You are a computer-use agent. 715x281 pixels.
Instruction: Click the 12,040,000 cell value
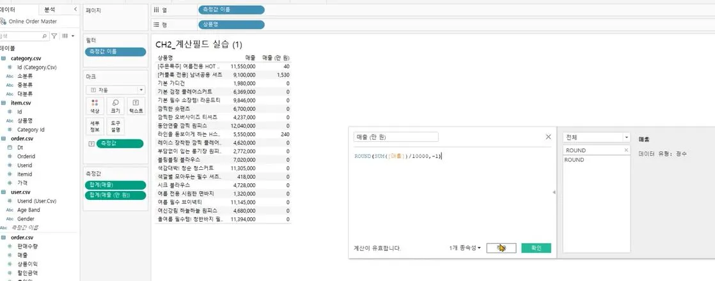tap(244, 126)
